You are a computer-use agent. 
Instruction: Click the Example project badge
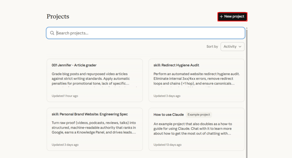pyautogui.click(x=199, y=115)
